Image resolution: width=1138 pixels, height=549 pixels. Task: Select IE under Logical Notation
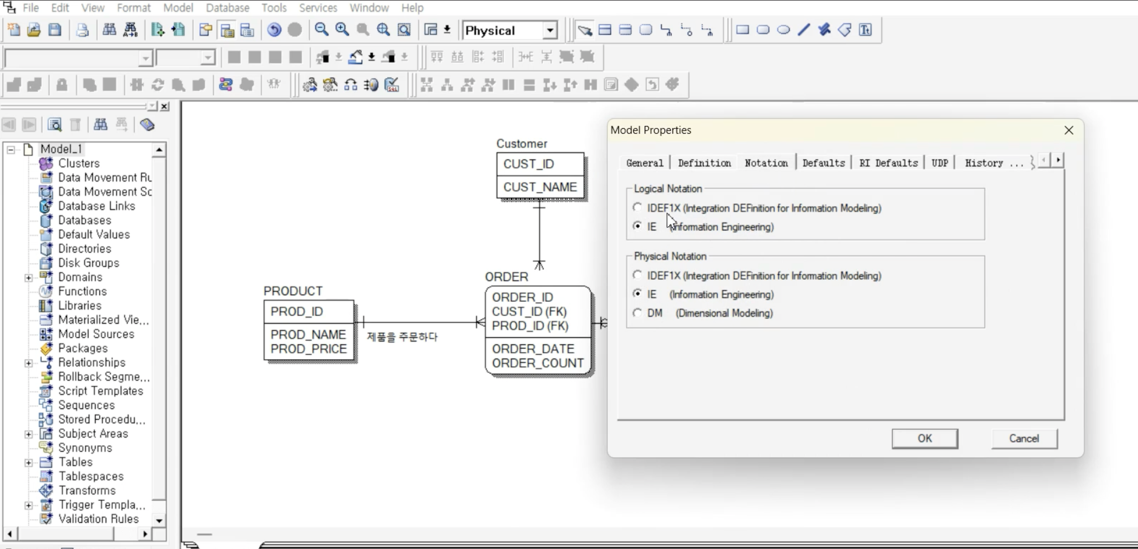click(637, 226)
